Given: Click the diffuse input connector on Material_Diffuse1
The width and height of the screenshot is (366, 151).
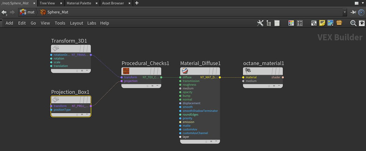Looking at the screenshot, I should coord(180,77).
